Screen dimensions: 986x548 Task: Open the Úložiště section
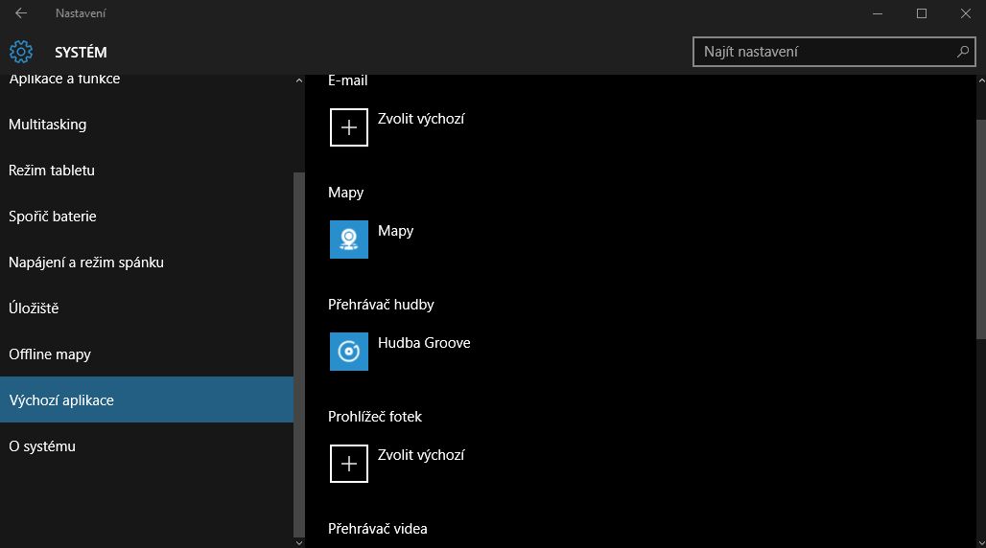(x=34, y=308)
